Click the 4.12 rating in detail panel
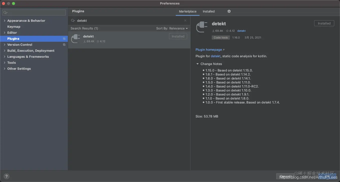This screenshot has width=340, height=182. (230, 31)
